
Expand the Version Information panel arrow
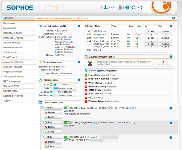(79, 62)
